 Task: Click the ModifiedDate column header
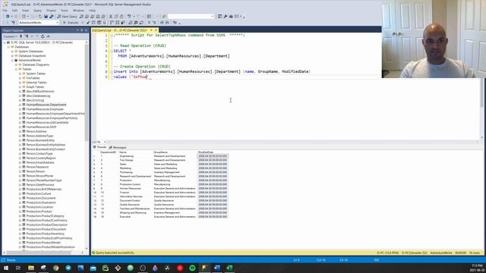206,152
